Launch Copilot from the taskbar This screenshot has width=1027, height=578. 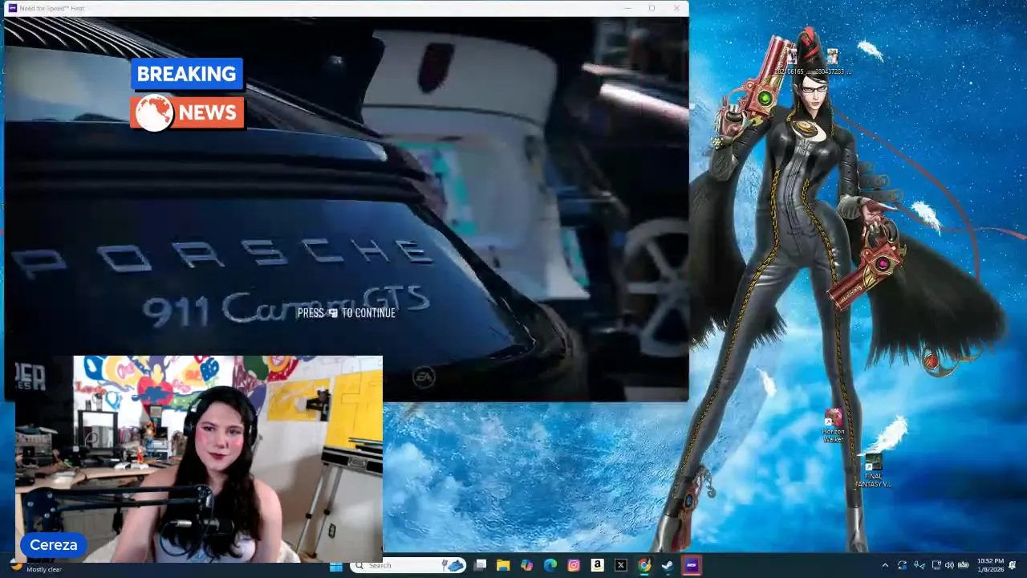[x=526, y=565]
